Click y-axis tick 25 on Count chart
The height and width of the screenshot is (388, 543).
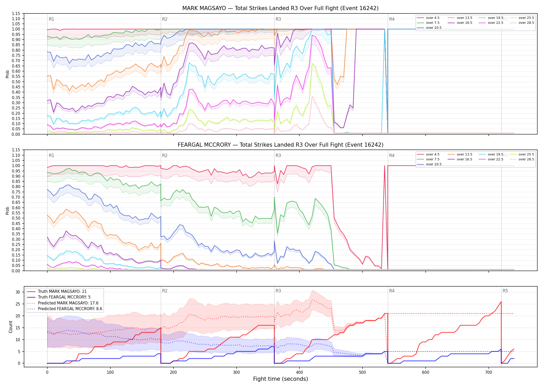[18, 304]
